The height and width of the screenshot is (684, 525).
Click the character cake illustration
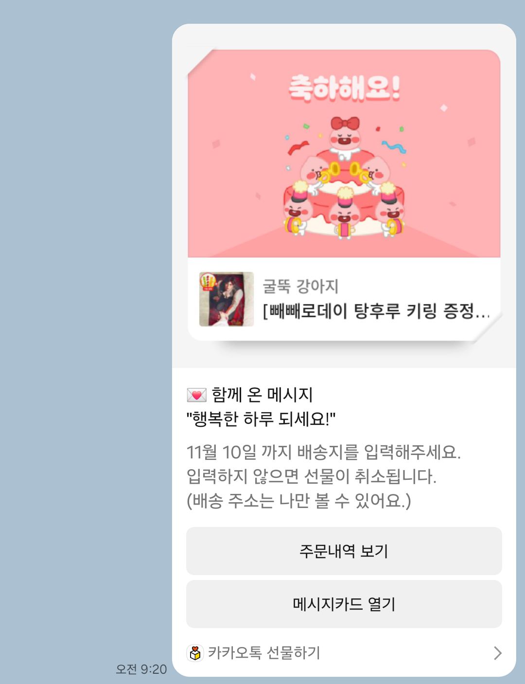(x=344, y=177)
